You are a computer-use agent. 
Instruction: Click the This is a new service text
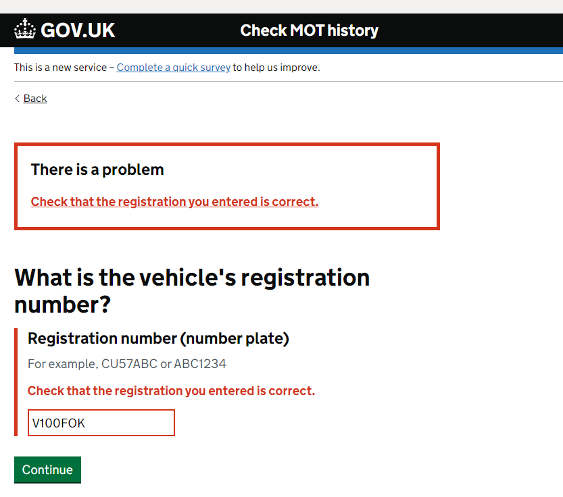[x=61, y=68]
